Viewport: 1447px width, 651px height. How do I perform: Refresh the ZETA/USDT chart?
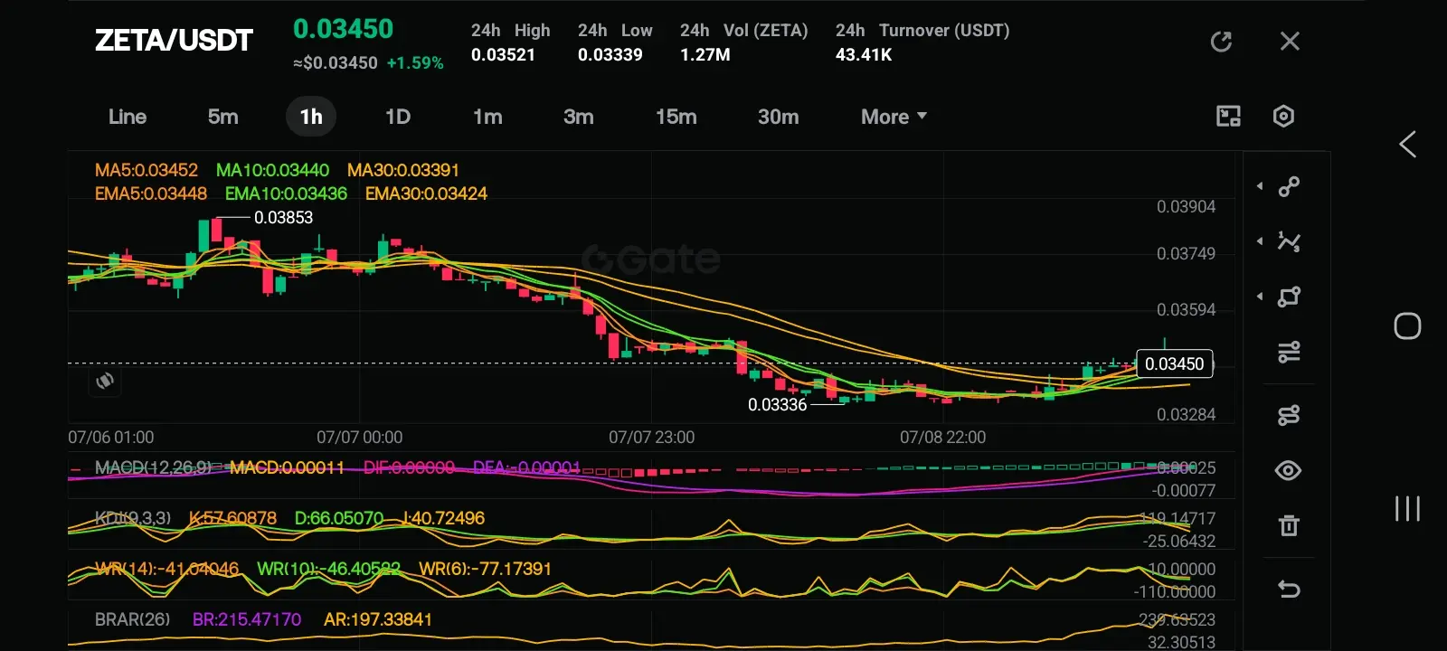1221,42
